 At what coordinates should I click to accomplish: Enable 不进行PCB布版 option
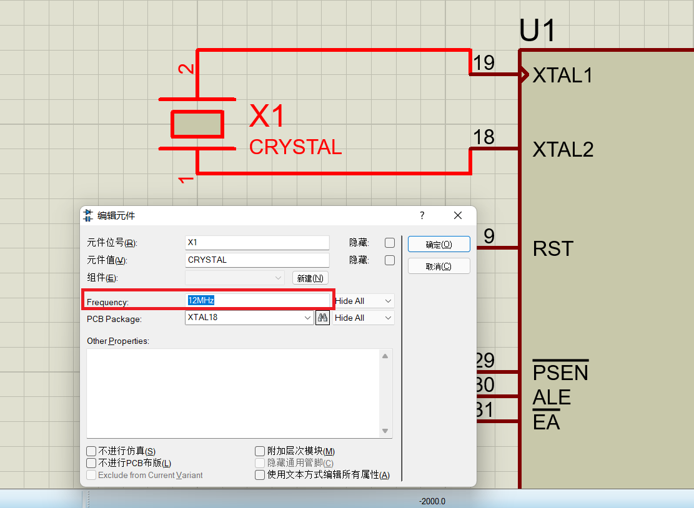pyautogui.click(x=91, y=463)
